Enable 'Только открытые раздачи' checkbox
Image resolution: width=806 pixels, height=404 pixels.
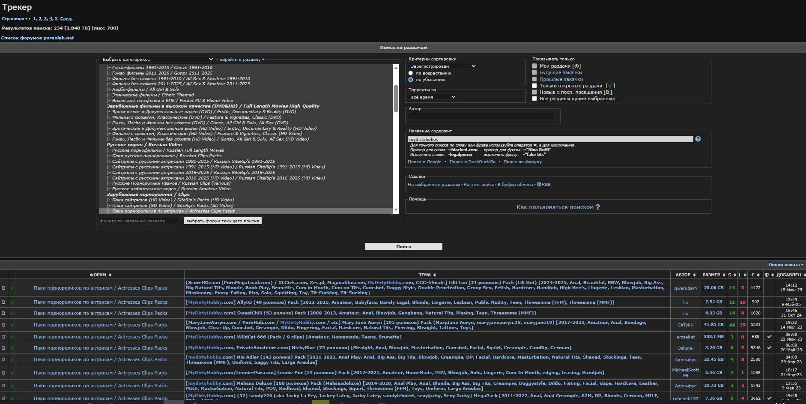click(534, 86)
